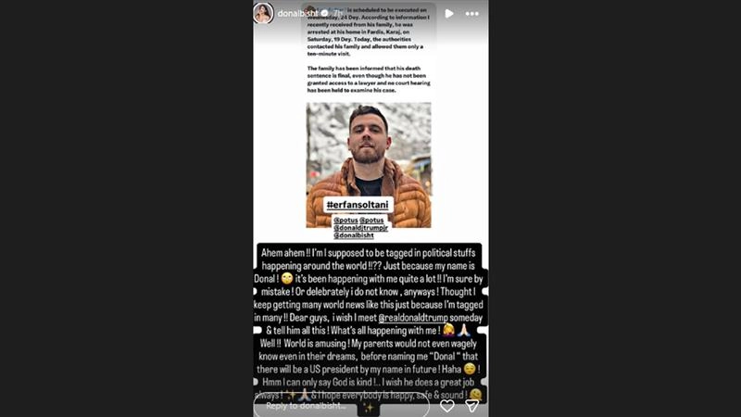This screenshot has height=417, width=741.
Task: Open the second @potus mention
Action: [371, 221]
